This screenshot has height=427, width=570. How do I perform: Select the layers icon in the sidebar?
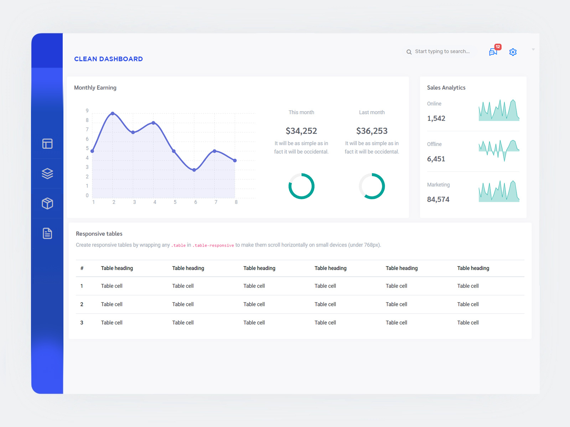[x=47, y=174]
